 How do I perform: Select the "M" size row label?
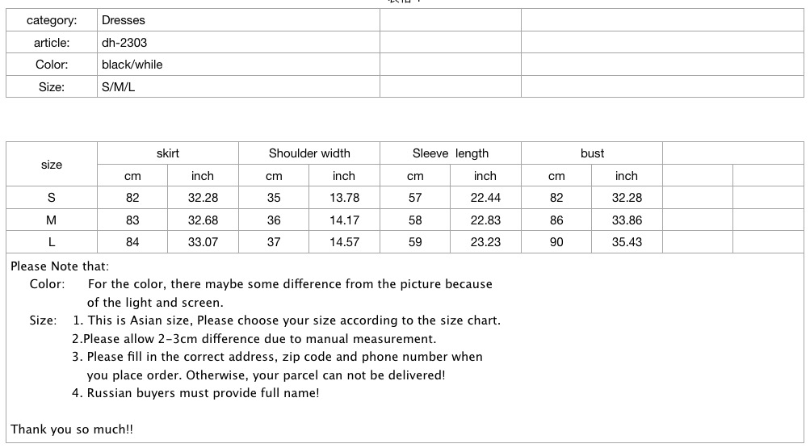[x=52, y=220]
